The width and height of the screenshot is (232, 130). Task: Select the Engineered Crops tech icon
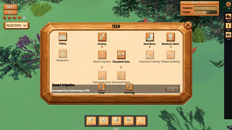click(x=102, y=75)
